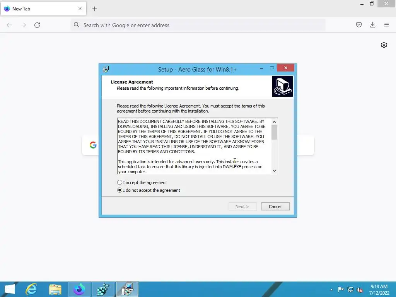Open Action Center flag icon
Image resolution: width=396 pixels, height=297 pixels.
(341, 289)
